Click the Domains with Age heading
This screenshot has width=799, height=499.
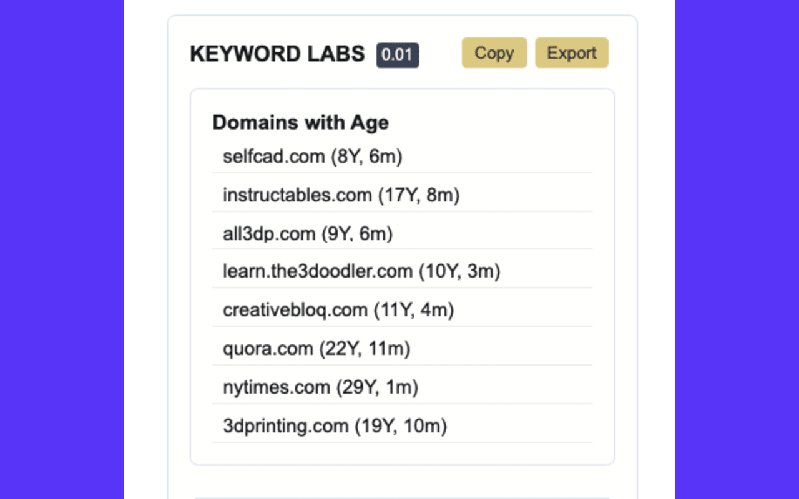pos(301,122)
